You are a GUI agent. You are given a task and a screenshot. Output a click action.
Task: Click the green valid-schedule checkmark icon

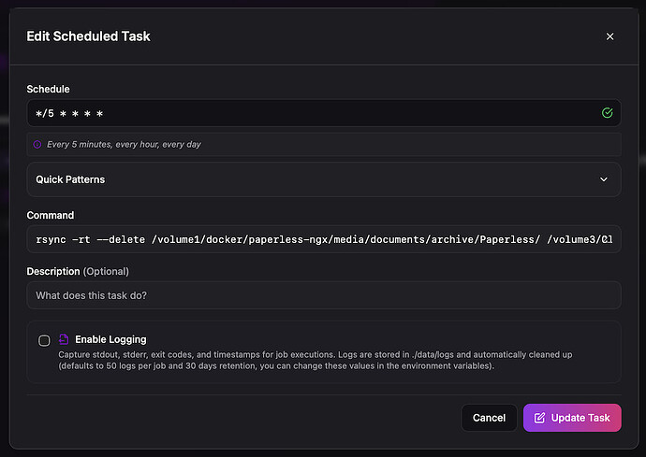pos(607,113)
